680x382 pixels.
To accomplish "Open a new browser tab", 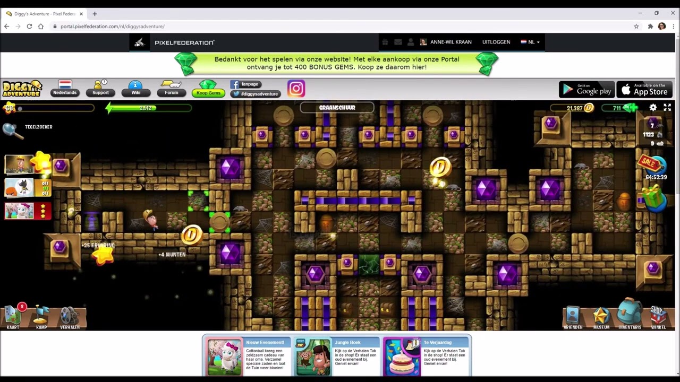I will [x=95, y=14].
